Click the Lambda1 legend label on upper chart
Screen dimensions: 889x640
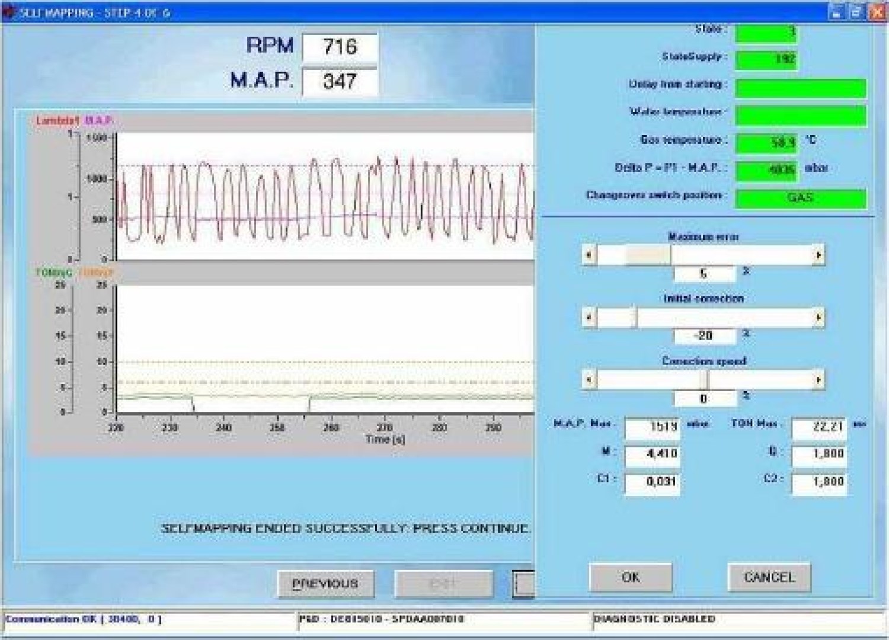coord(57,121)
